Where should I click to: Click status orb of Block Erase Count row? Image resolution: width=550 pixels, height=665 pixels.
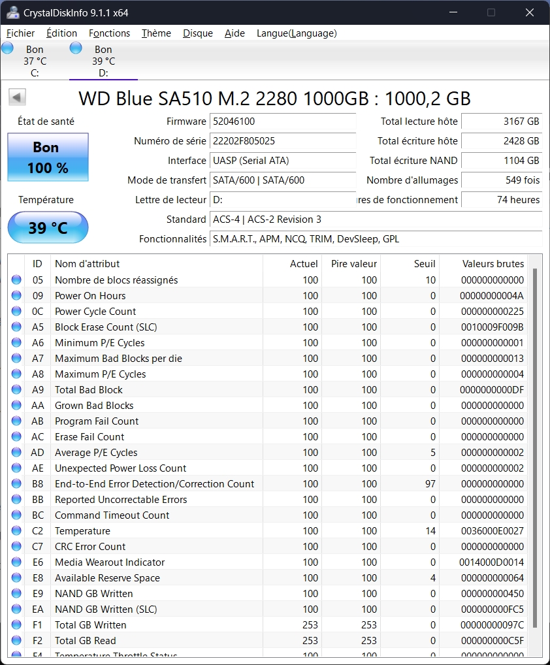[x=16, y=327]
